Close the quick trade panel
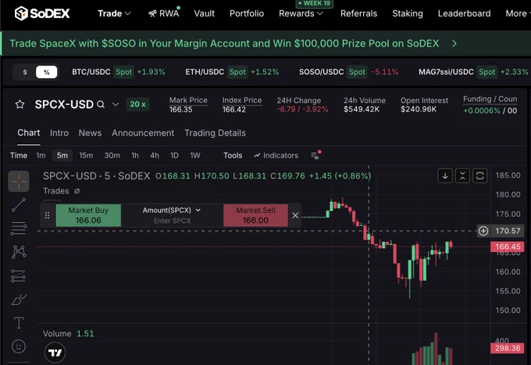The image size is (531, 365). click(295, 215)
